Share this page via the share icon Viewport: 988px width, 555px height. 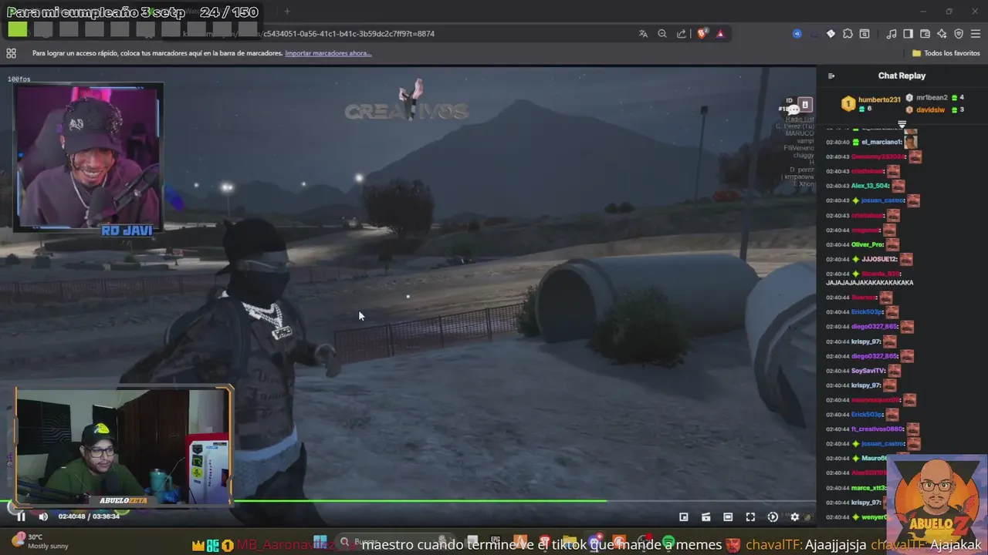tap(682, 34)
